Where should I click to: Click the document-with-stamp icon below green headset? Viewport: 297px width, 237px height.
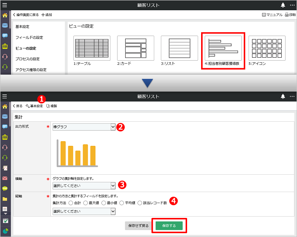coord(5,168)
